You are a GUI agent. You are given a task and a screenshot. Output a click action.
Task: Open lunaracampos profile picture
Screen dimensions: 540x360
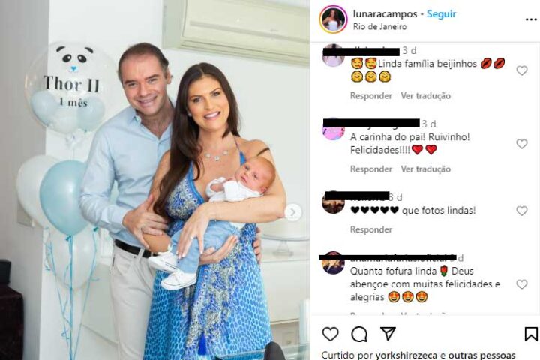pyautogui.click(x=333, y=19)
